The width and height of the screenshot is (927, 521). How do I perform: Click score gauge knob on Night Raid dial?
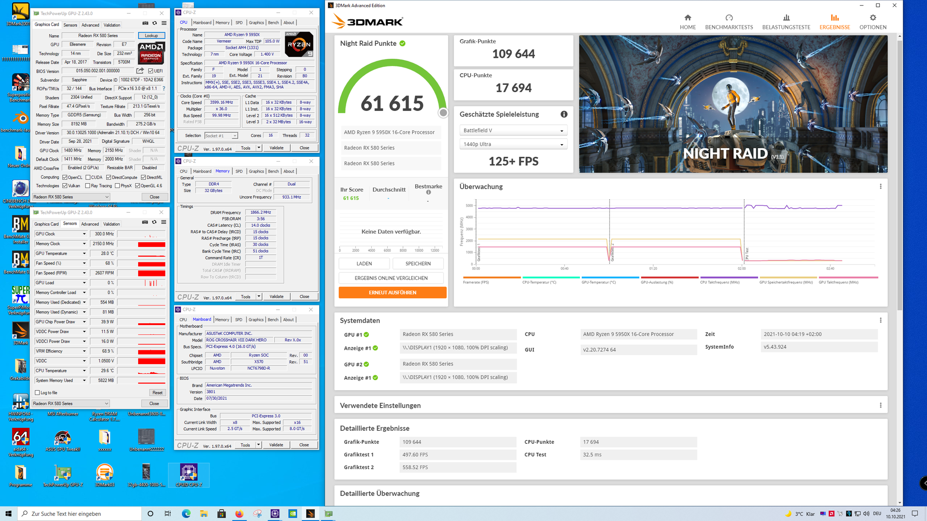443,113
